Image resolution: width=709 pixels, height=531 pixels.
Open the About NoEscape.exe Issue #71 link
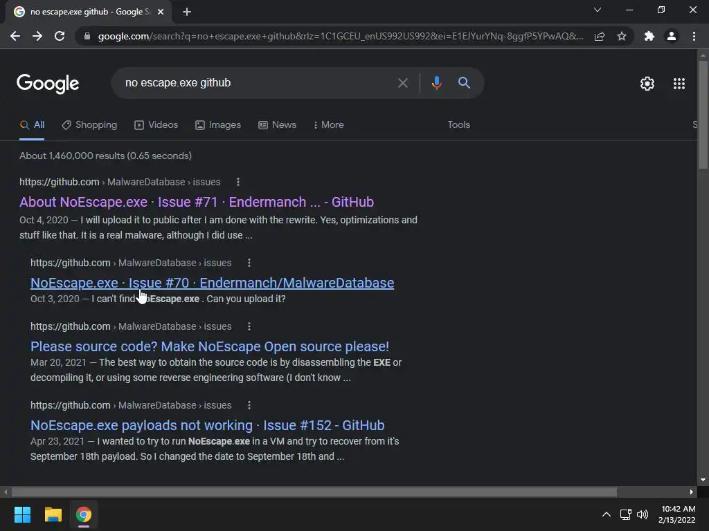197,202
